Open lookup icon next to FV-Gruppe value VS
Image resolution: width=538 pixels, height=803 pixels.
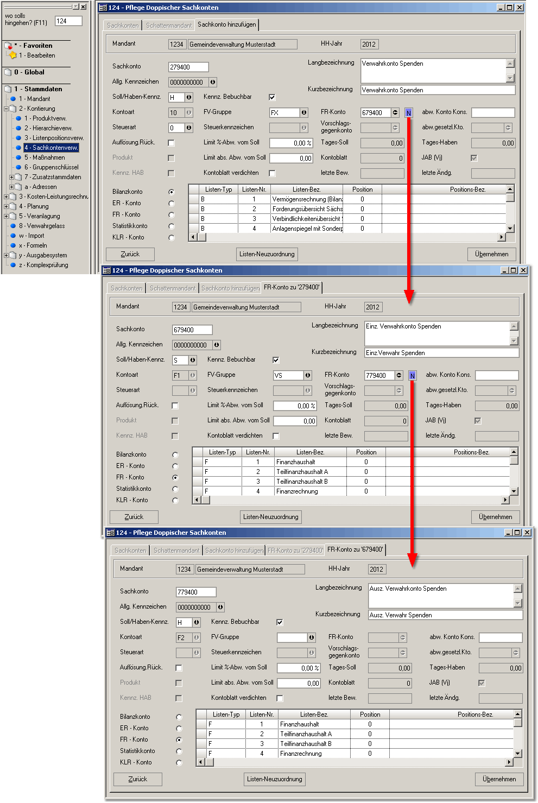[308, 376]
